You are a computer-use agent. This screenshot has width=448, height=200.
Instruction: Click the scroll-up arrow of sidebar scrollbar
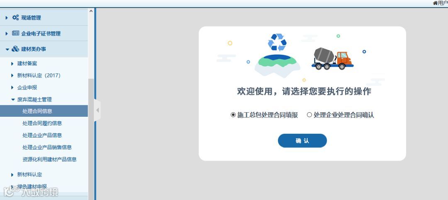pyautogui.click(x=91, y=11)
